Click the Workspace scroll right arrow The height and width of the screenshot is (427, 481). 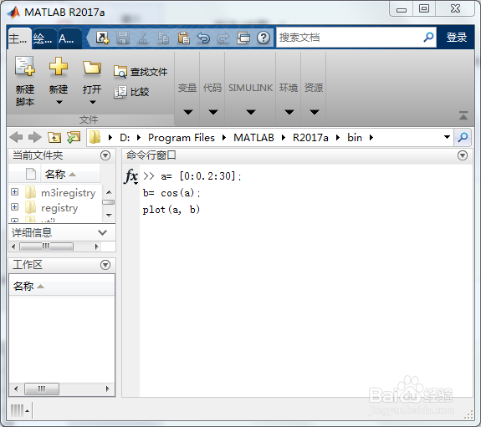pyautogui.click(x=107, y=389)
